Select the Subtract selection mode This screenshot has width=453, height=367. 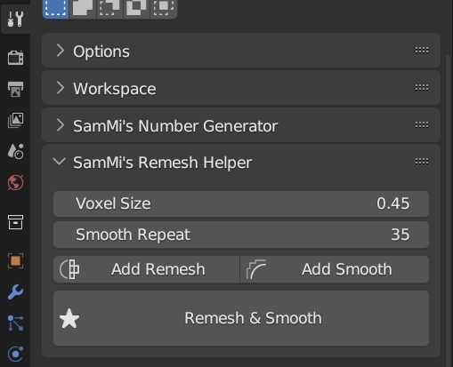pos(109,9)
